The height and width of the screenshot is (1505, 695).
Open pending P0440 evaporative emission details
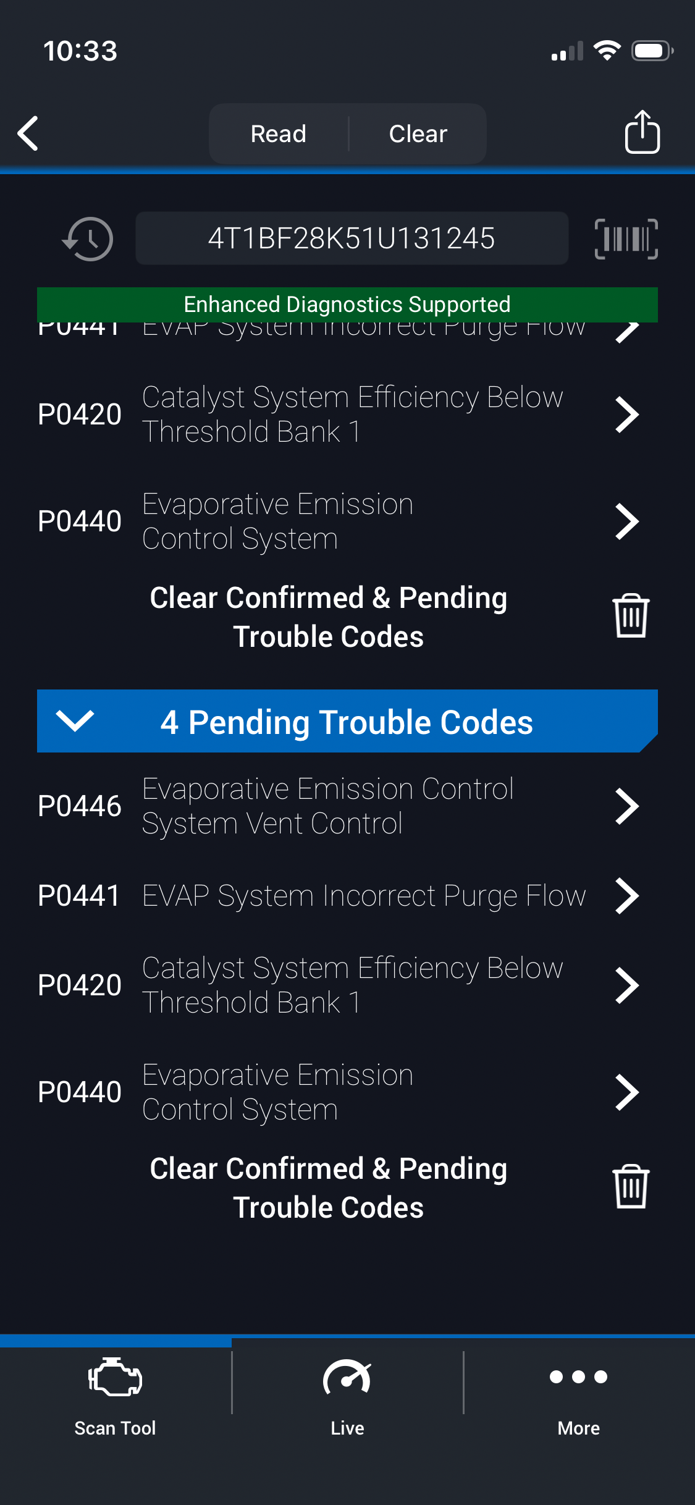tap(626, 1092)
